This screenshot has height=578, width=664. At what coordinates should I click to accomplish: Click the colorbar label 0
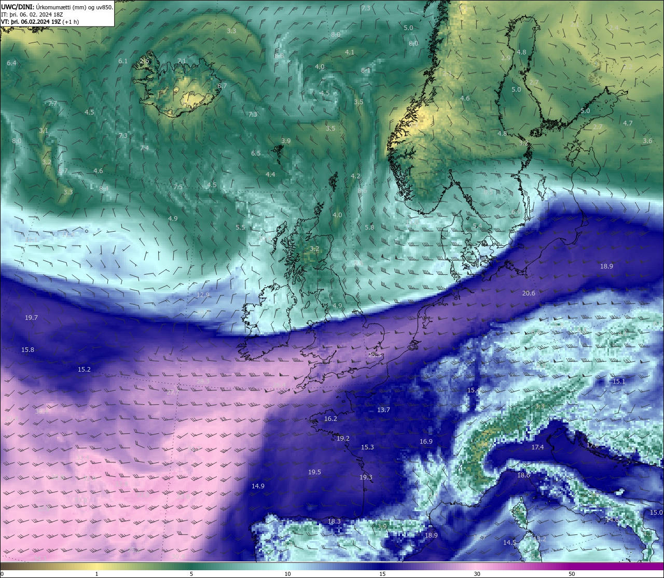(2, 574)
